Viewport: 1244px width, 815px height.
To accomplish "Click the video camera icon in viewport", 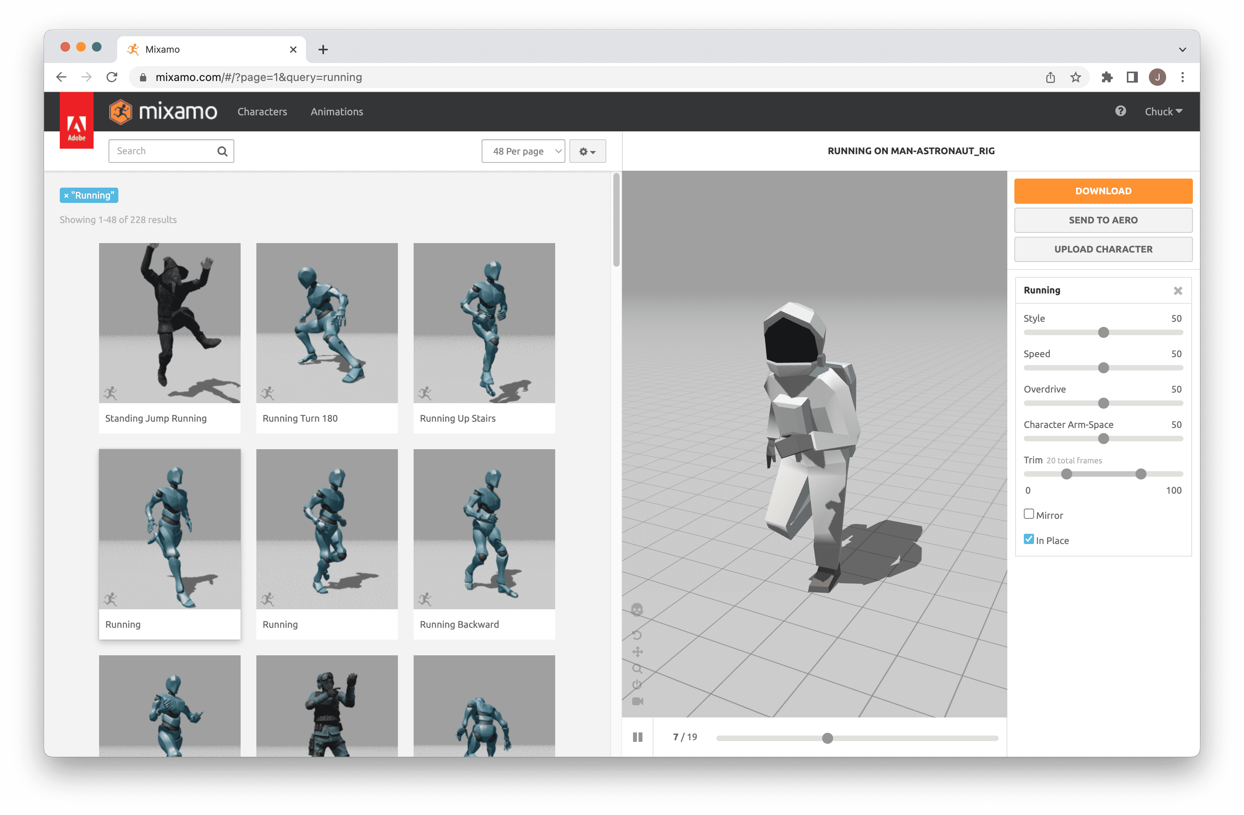I will pos(637,702).
